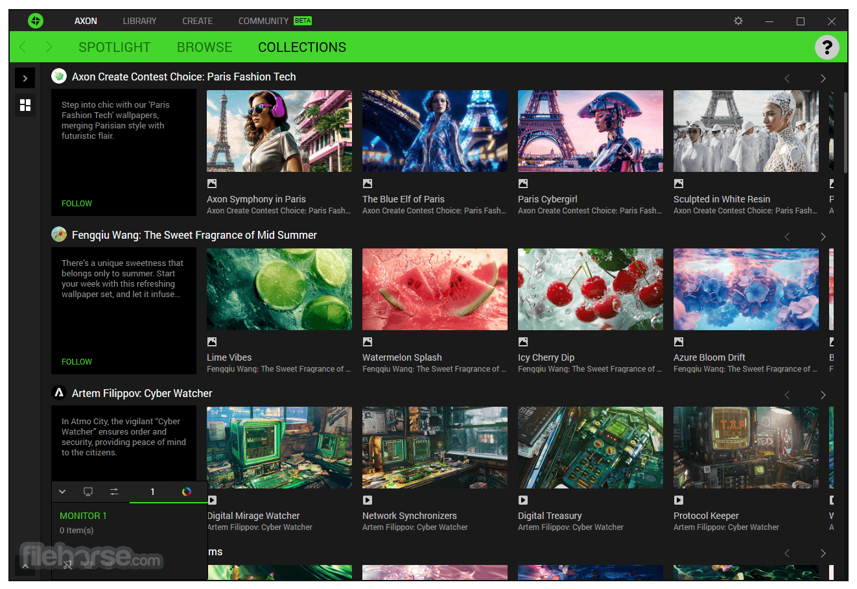Show next items in the Cyber Watcher row
The width and height of the screenshot is (857, 589).
coord(823,395)
